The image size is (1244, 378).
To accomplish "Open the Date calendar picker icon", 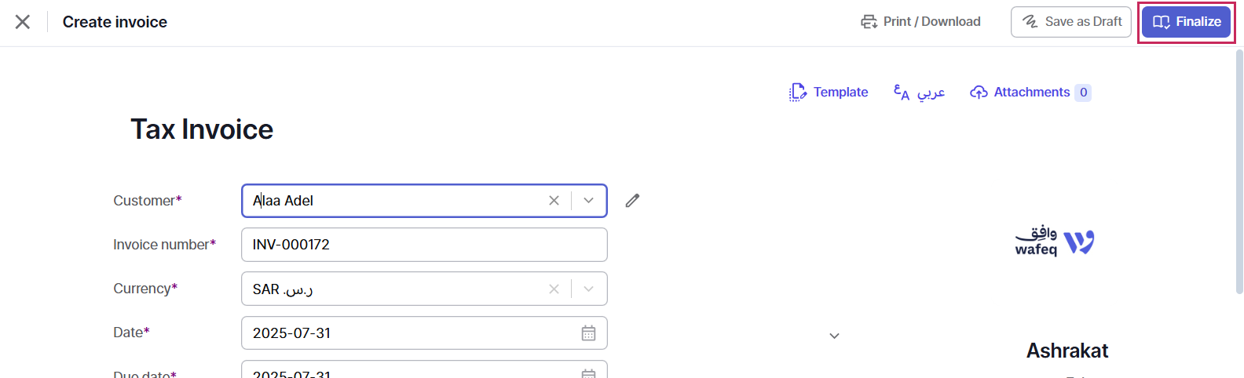I will click(588, 333).
